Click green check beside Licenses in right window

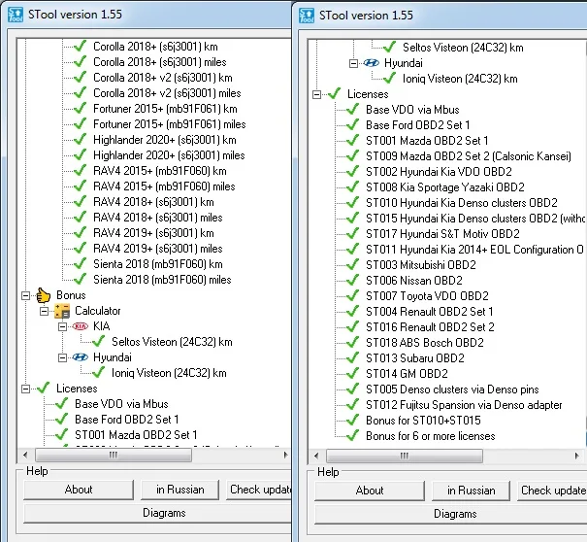(x=334, y=93)
